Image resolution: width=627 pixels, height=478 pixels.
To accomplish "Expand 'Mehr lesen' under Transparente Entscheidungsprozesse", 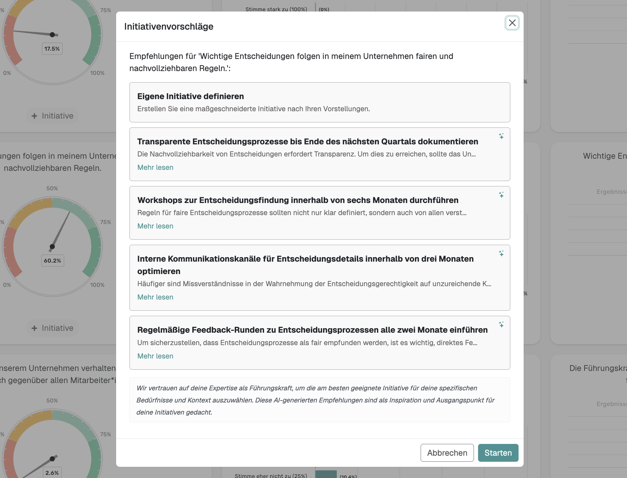I will [155, 168].
